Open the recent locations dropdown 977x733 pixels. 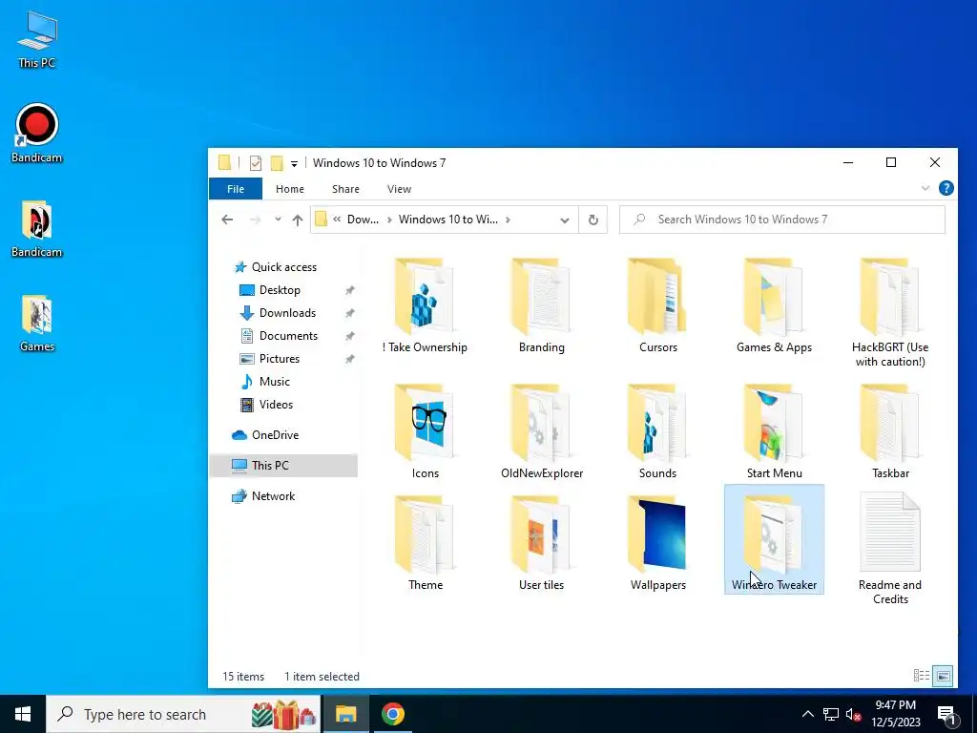278,220
